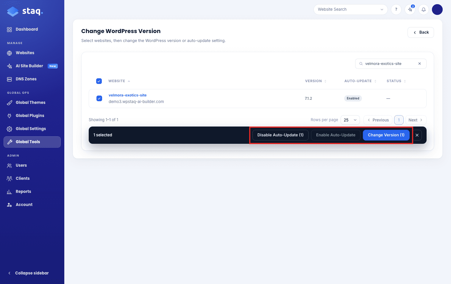The width and height of the screenshot is (451, 284).
Task: Click the Back button
Action: pos(421,32)
